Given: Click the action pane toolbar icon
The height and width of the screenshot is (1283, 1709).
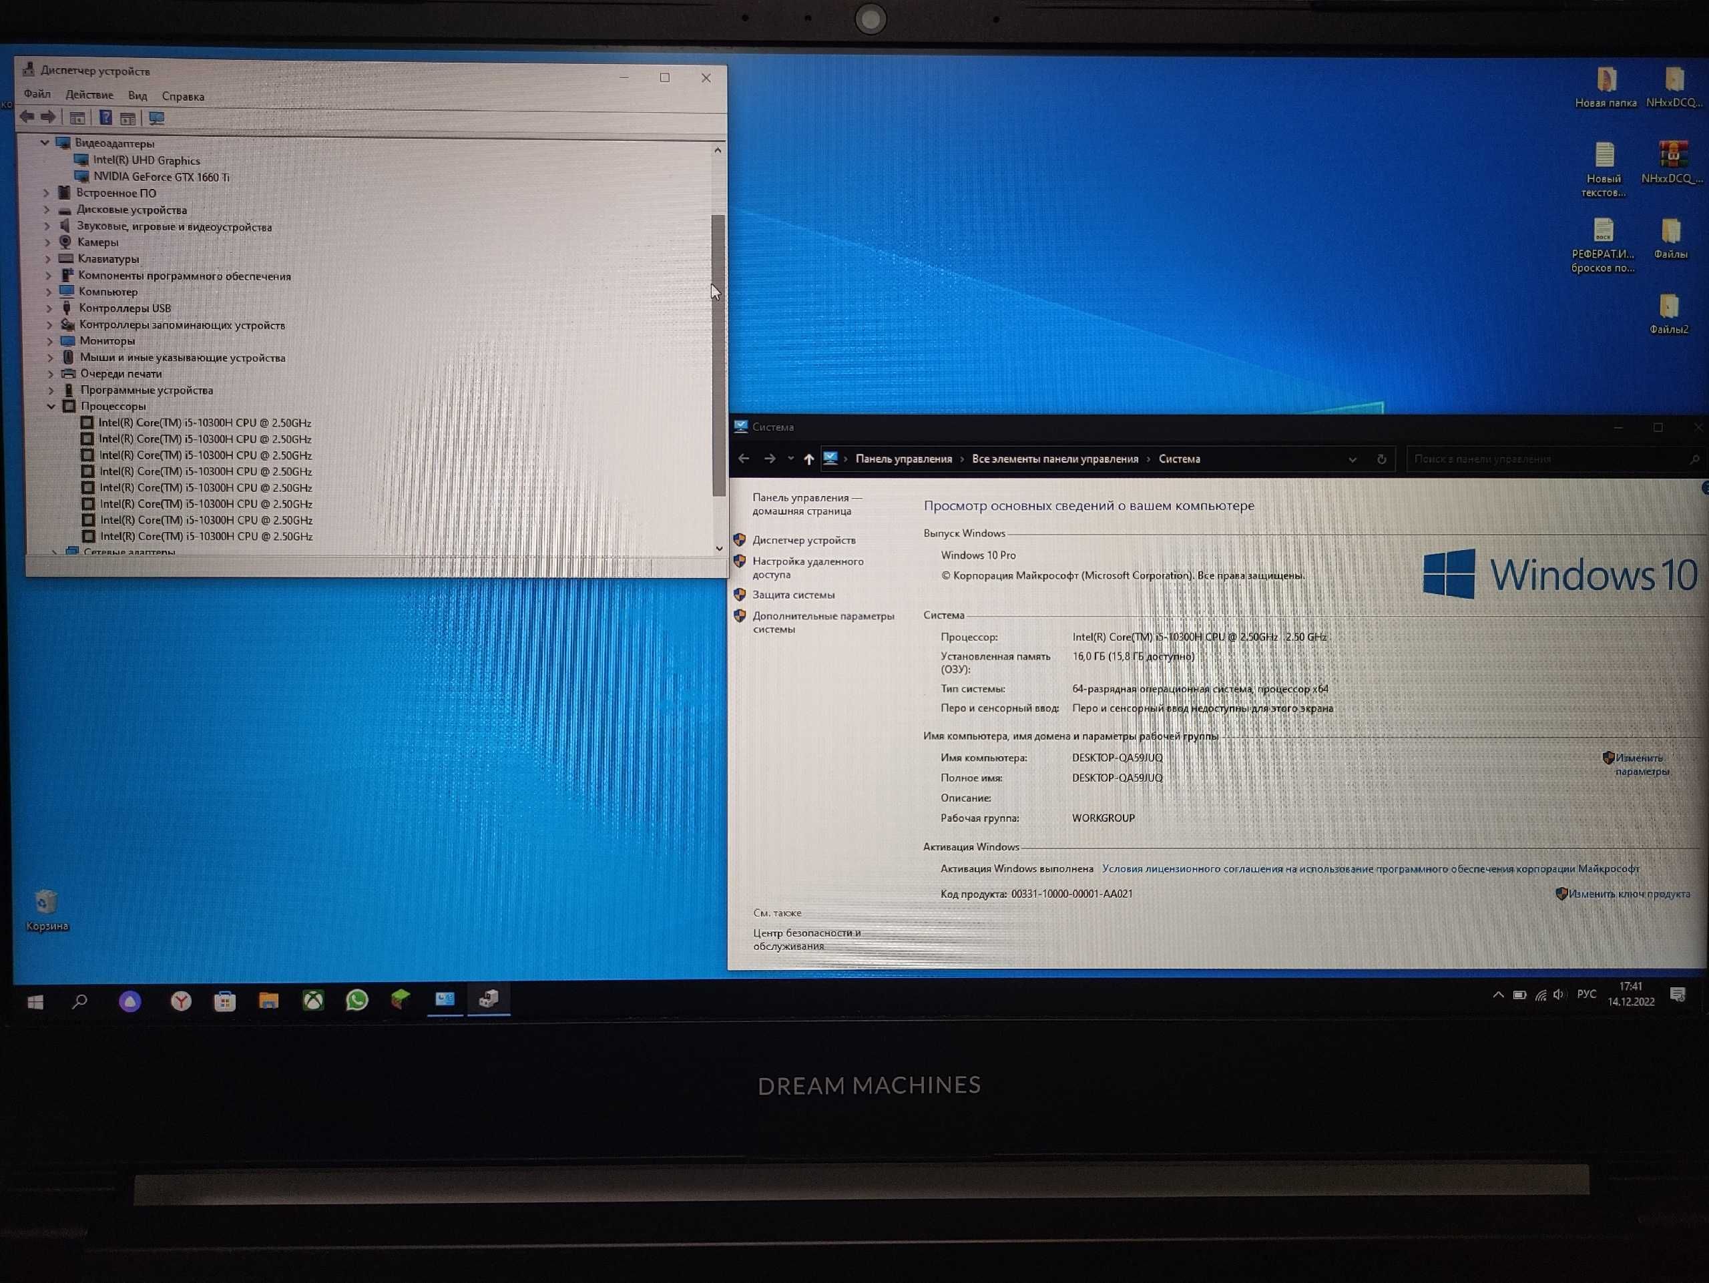Looking at the screenshot, I should coord(128,118).
